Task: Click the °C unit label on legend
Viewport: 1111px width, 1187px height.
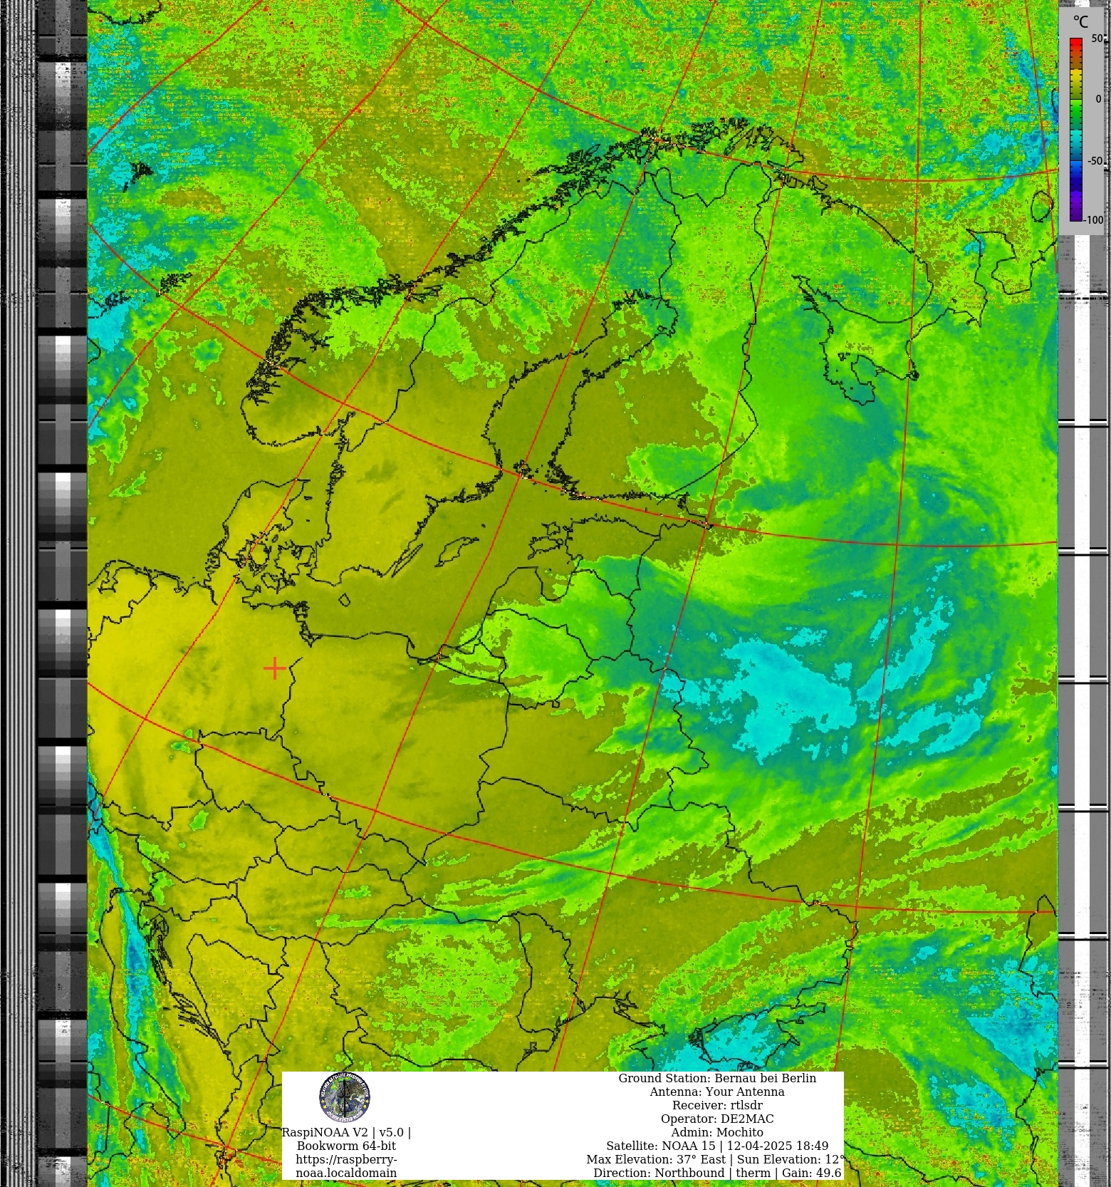Action: 1080,22
